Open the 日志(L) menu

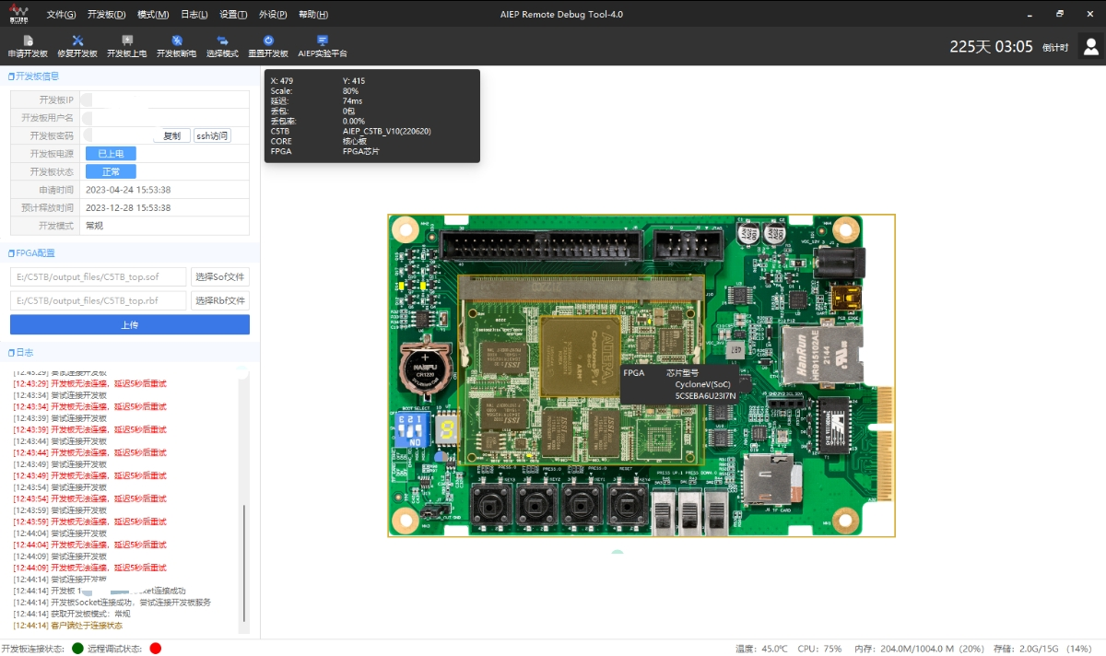coord(194,15)
